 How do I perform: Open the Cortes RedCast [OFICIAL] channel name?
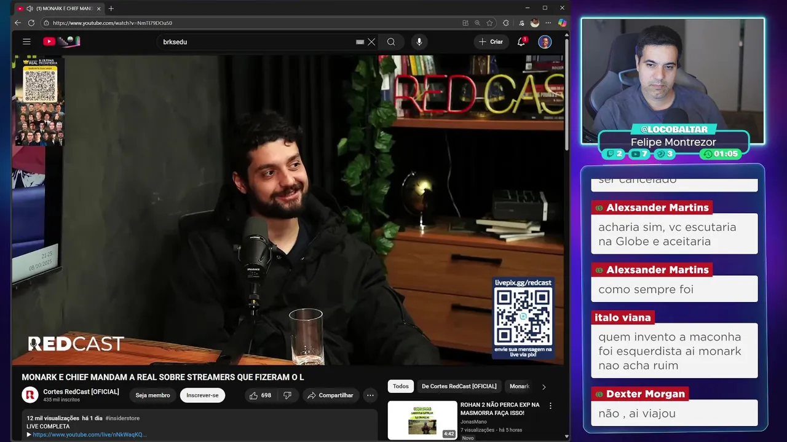81,392
